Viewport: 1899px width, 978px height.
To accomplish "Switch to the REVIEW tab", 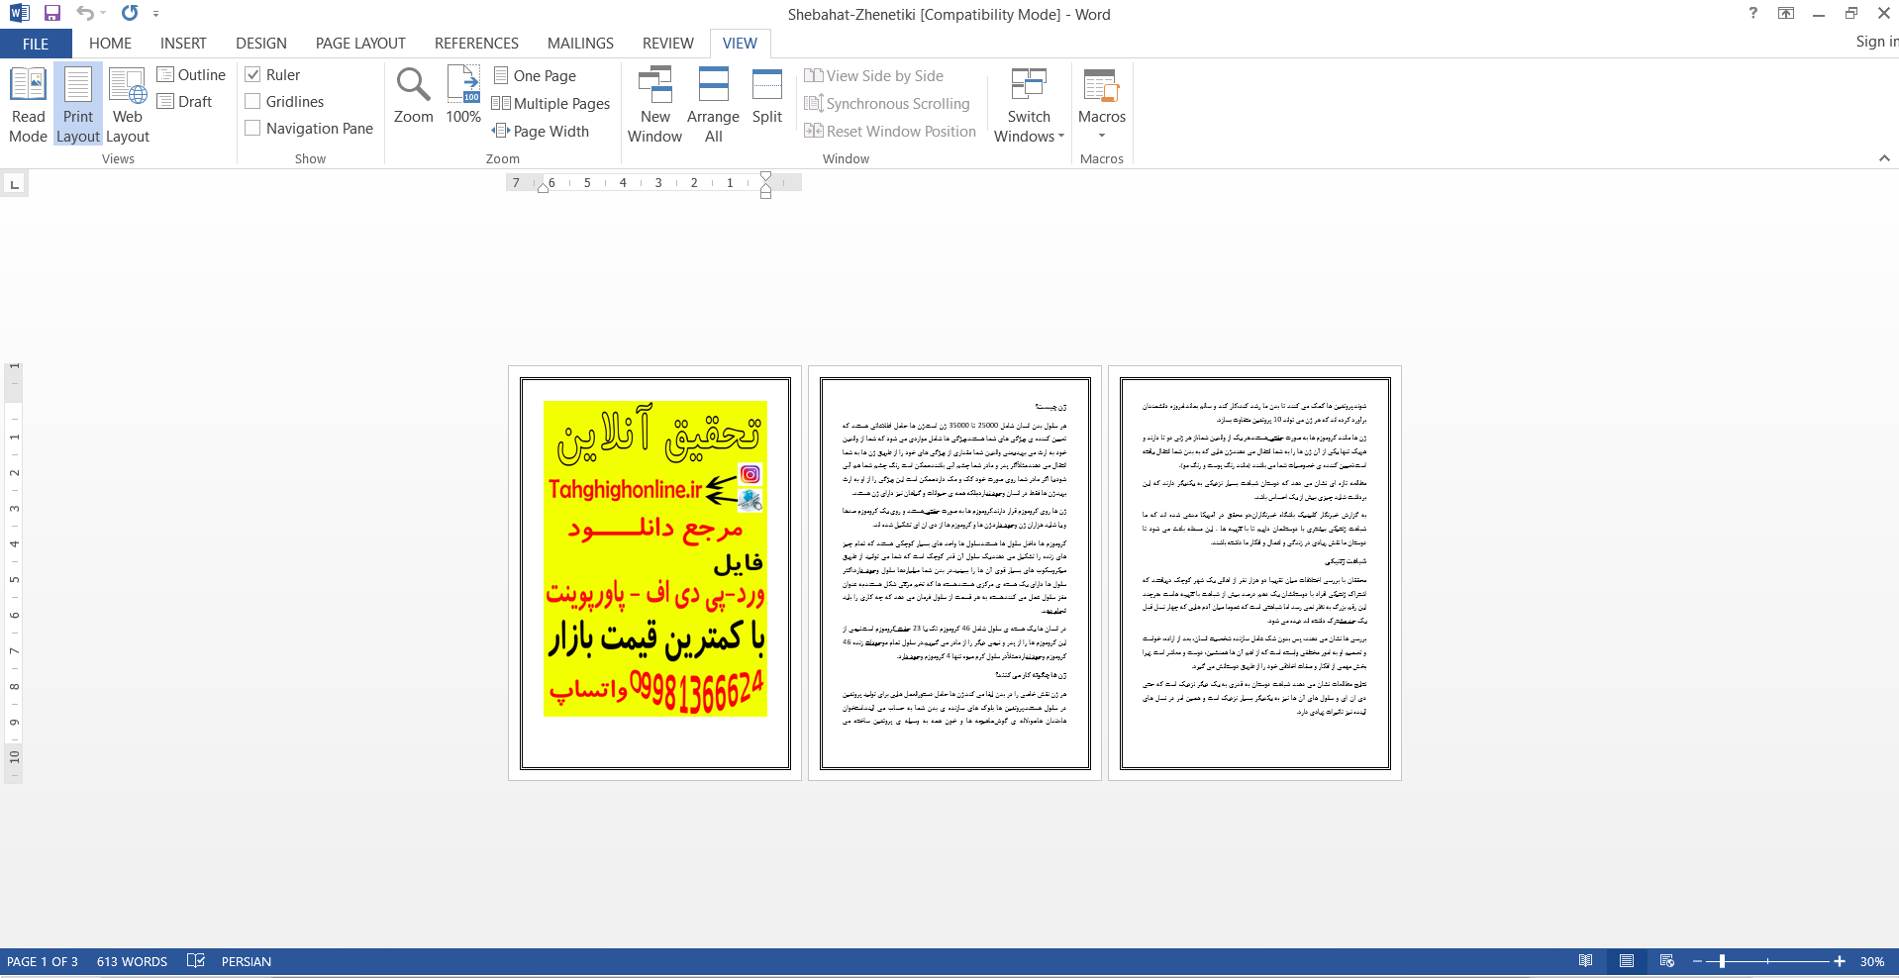I will [667, 44].
